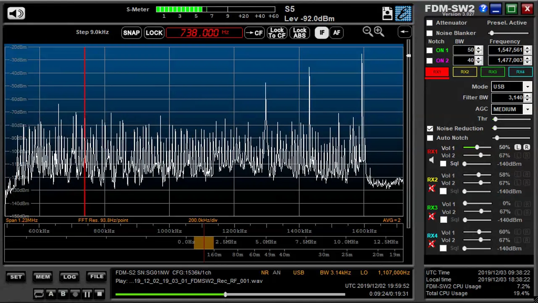The height and width of the screenshot is (303, 538).
Task: Click the Step 9.0kHz label
Action: [x=92, y=32]
